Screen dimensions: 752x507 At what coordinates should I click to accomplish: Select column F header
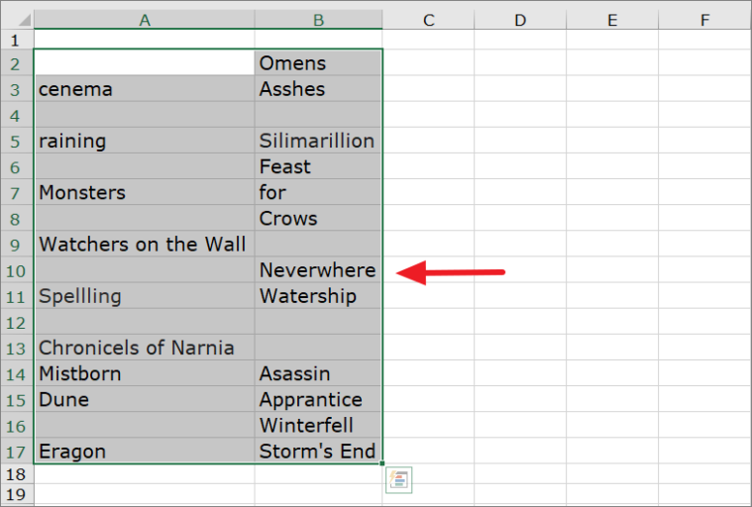(705, 20)
